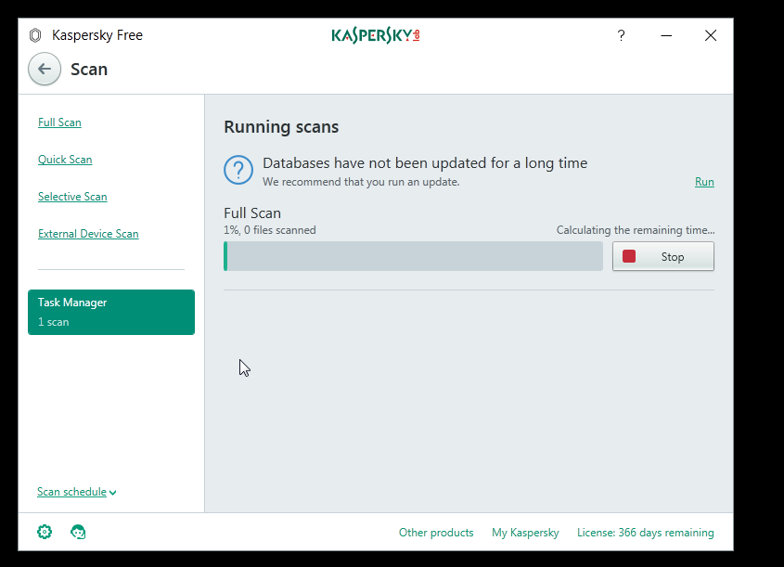This screenshot has width=784, height=567.
Task: Click the Full Scan progress bar
Action: [x=413, y=256]
